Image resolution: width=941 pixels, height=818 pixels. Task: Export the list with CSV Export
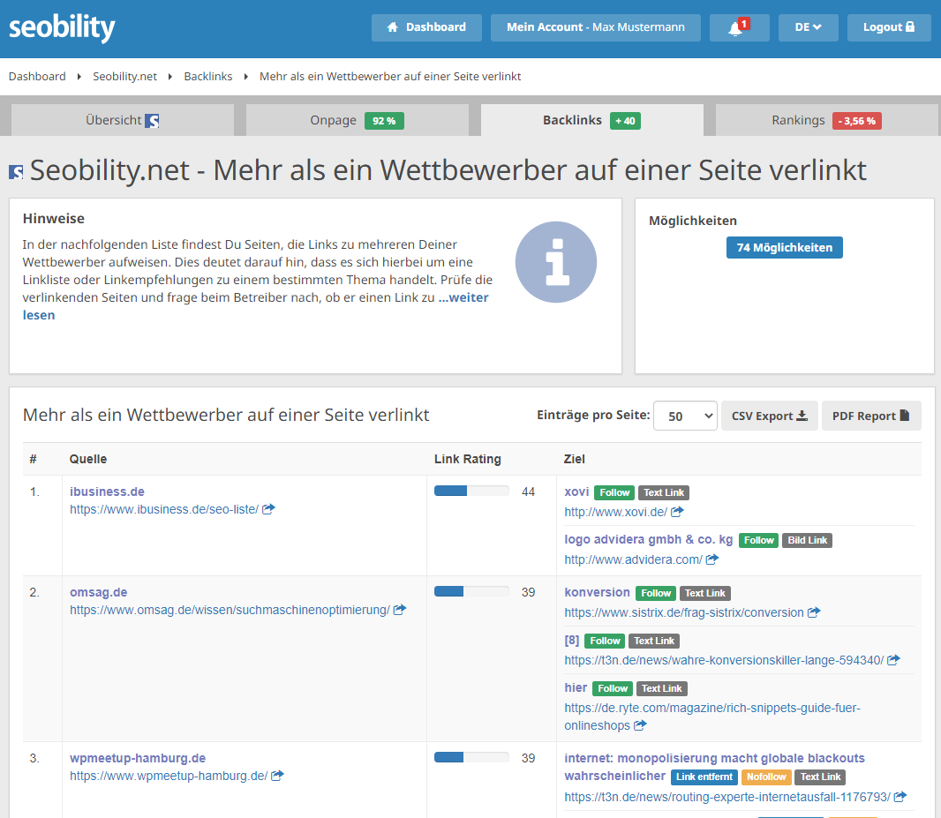coord(770,416)
